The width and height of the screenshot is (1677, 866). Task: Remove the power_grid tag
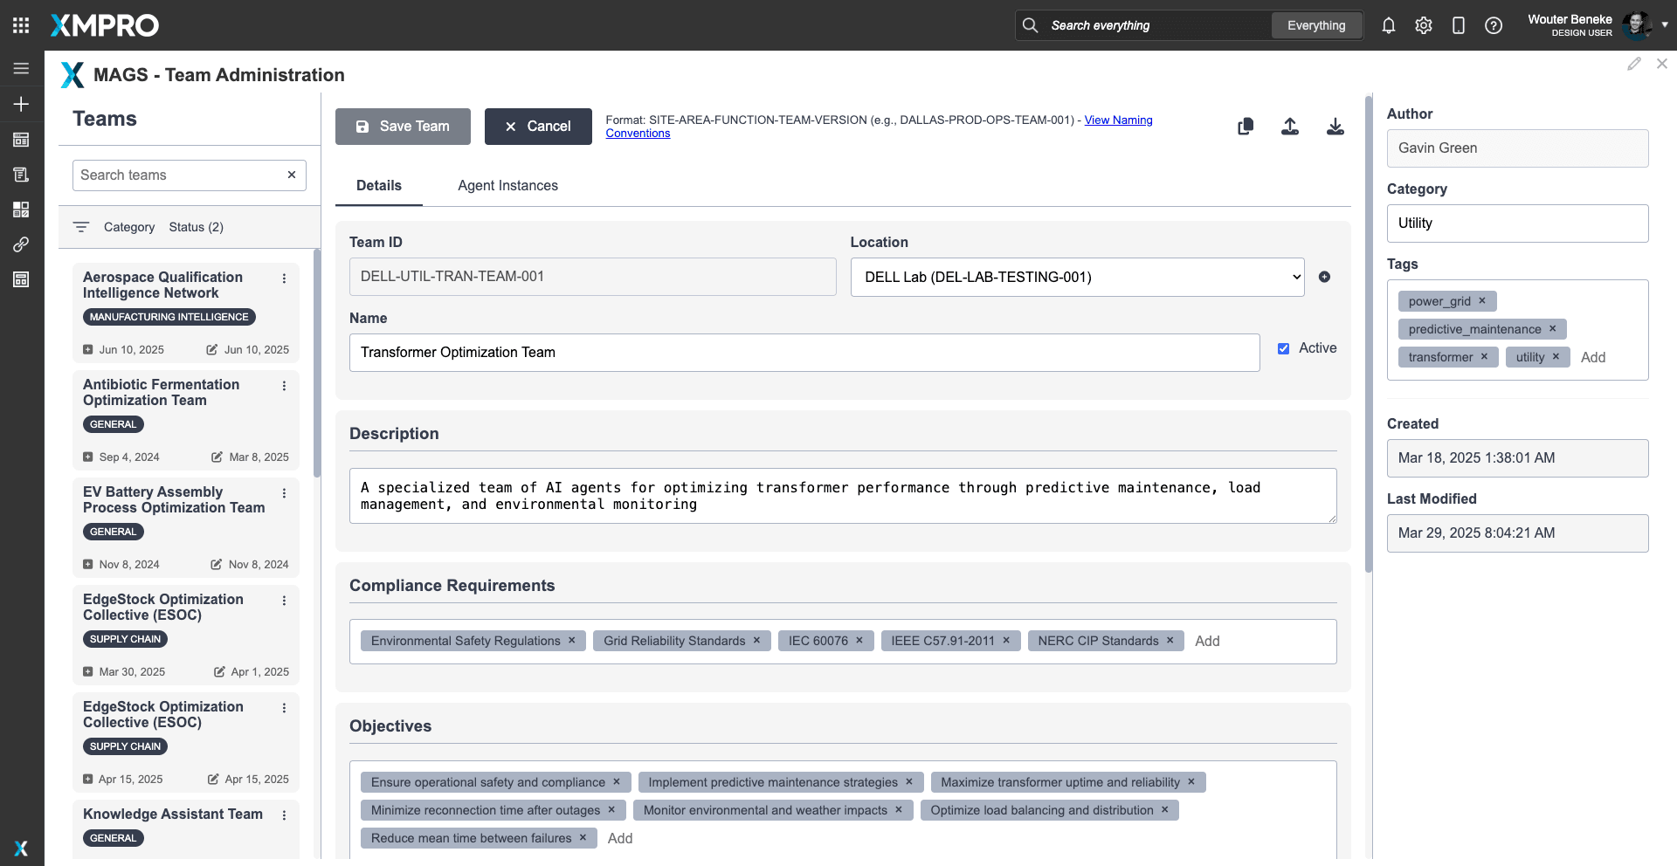tap(1482, 300)
